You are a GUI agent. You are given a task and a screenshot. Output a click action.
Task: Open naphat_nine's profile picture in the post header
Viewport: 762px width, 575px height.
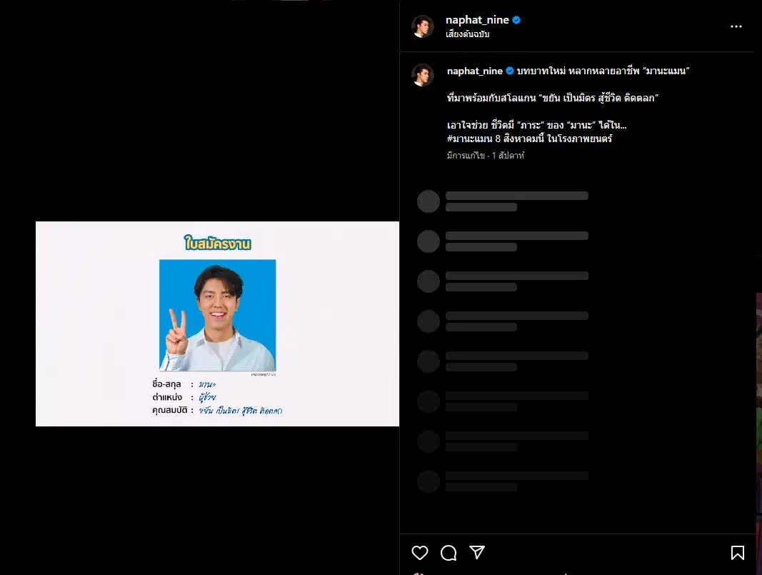tap(423, 27)
